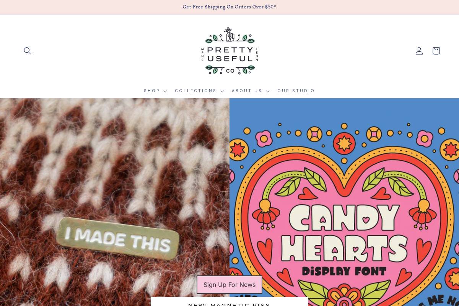Screen dimensions: 459x306
Task: Expand the Shop menu chevron
Action: pyautogui.click(x=165, y=91)
